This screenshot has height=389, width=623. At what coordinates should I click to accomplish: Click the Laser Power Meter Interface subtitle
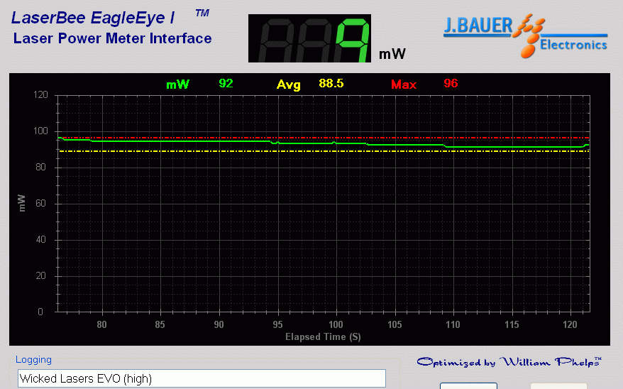pos(112,38)
